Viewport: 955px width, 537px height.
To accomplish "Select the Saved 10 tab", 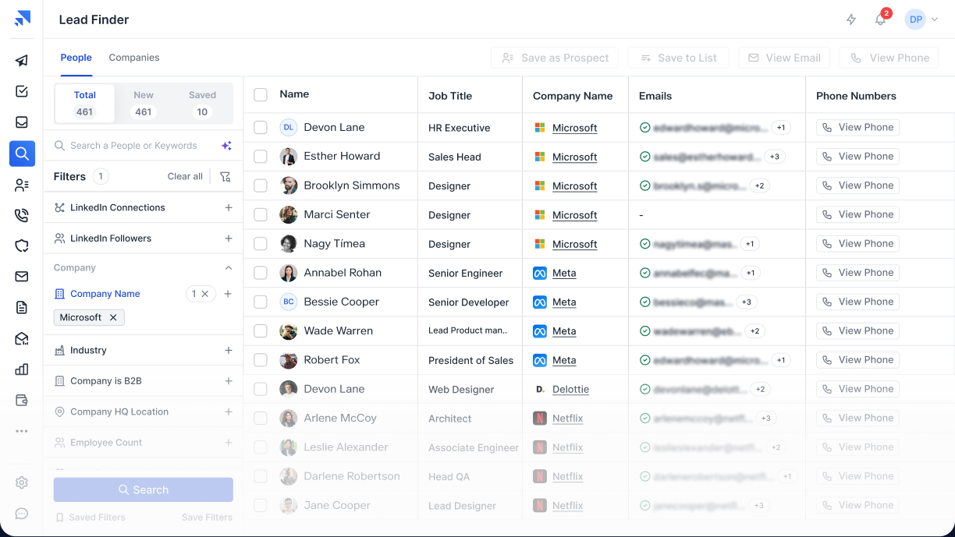I will click(202, 104).
